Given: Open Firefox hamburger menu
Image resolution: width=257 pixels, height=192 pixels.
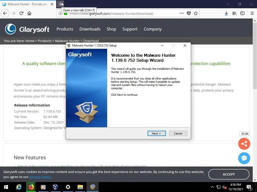Looking at the screenshot, I should [x=252, y=13].
